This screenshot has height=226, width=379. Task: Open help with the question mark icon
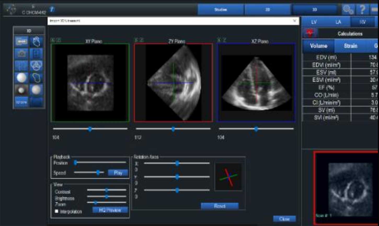pyautogui.click(x=362, y=10)
